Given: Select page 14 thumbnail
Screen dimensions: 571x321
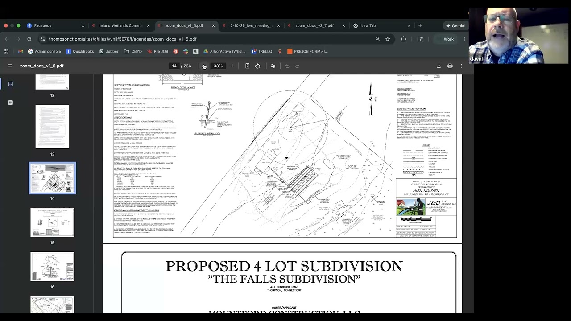Looking at the screenshot, I should (52, 178).
